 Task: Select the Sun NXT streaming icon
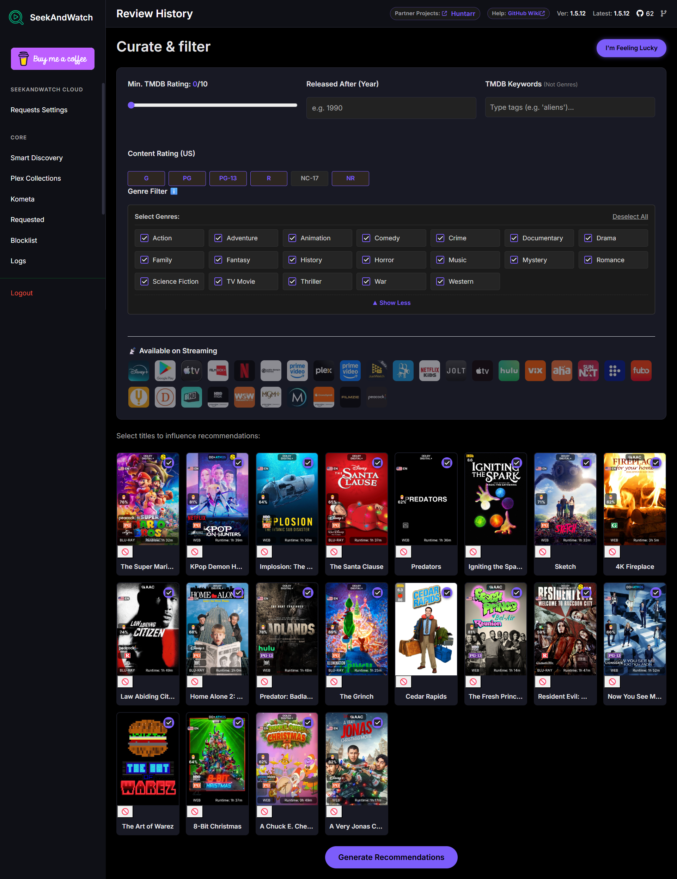588,371
